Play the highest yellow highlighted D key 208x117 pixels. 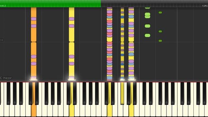click(110, 99)
